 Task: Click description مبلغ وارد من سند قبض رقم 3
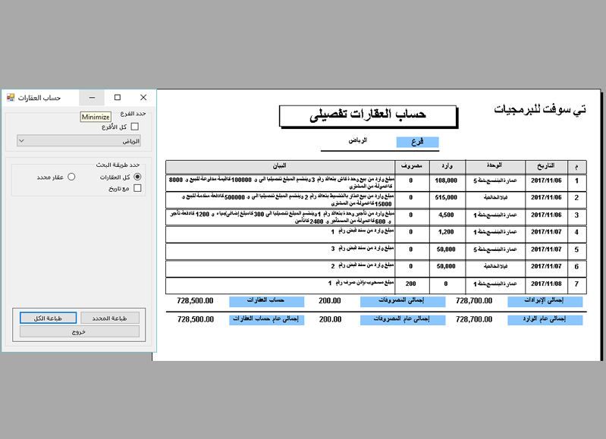tap(362, 249)
